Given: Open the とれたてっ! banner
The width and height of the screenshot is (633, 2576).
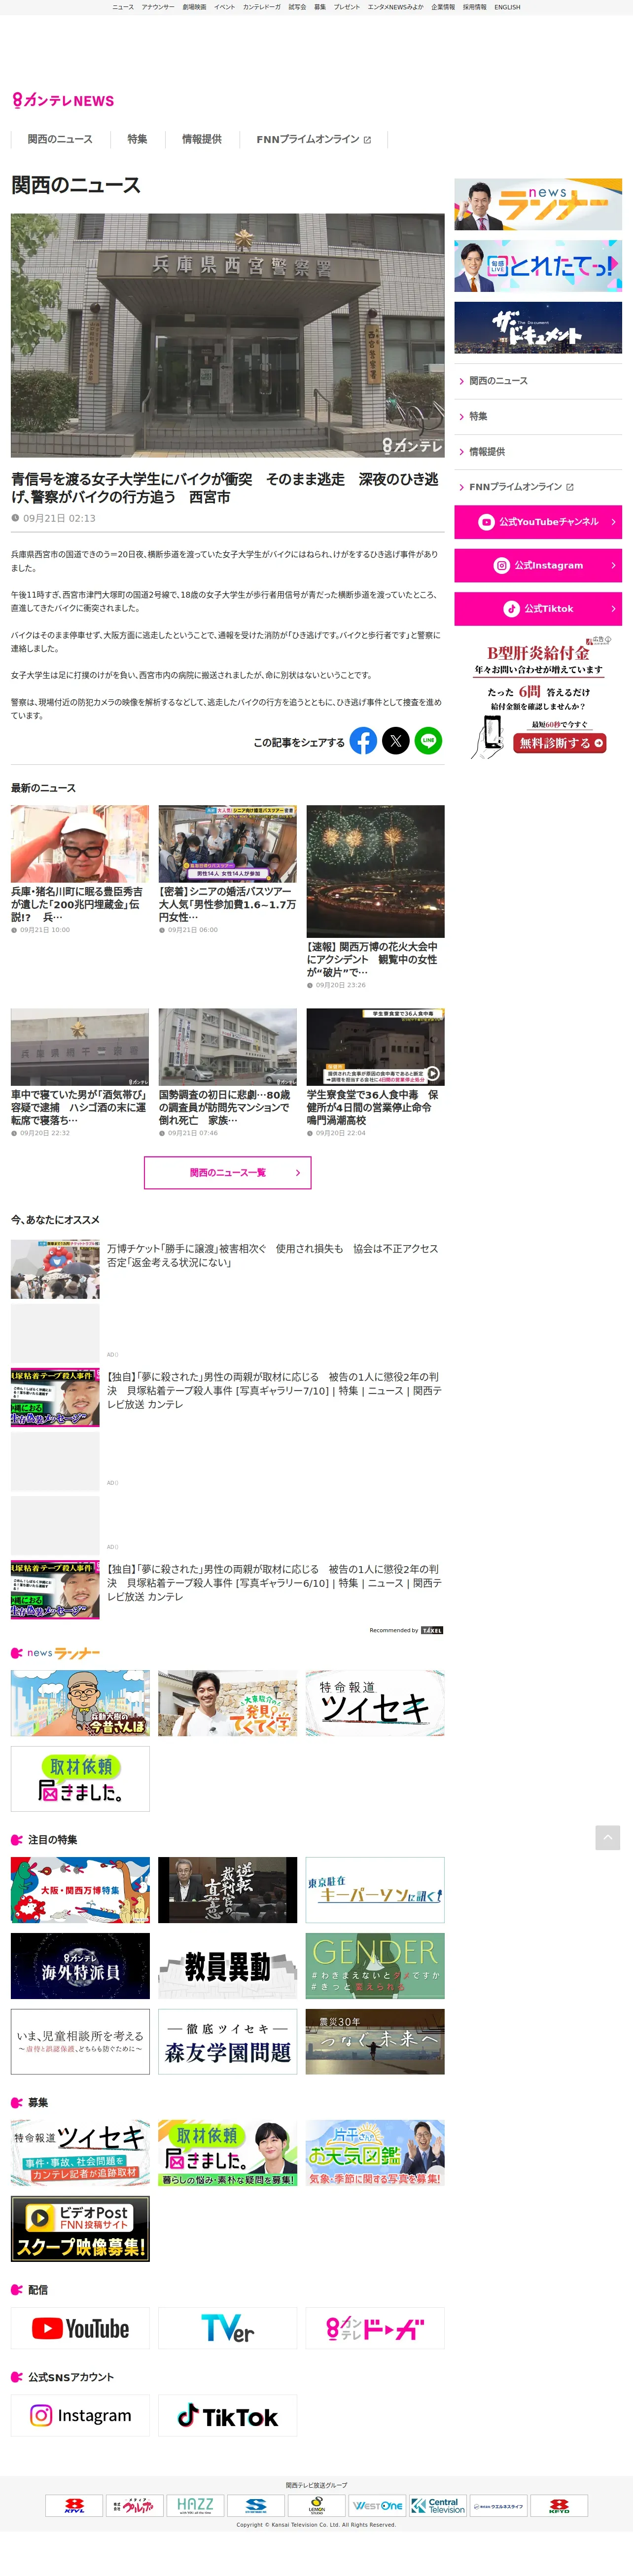Looking at the screenshot, I should click(x=538, y=266).
